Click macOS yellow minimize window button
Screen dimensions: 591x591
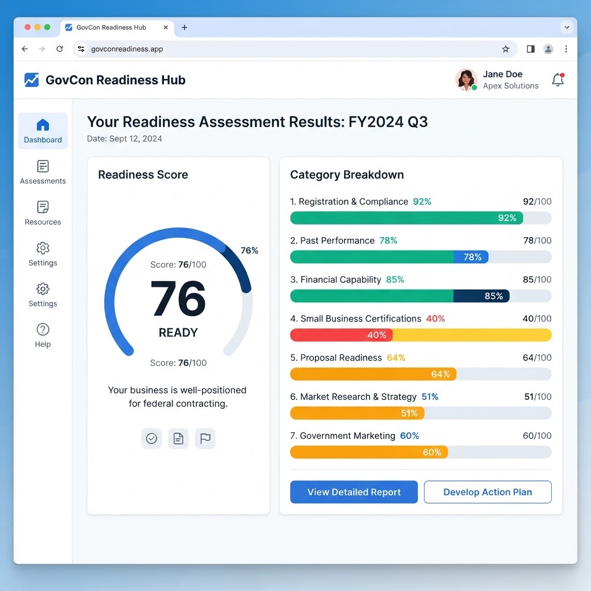pos(38,27)
